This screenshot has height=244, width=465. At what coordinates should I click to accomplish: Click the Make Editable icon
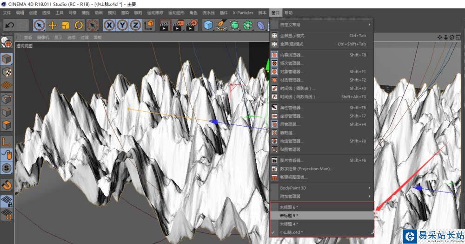(x=6, y=43)
